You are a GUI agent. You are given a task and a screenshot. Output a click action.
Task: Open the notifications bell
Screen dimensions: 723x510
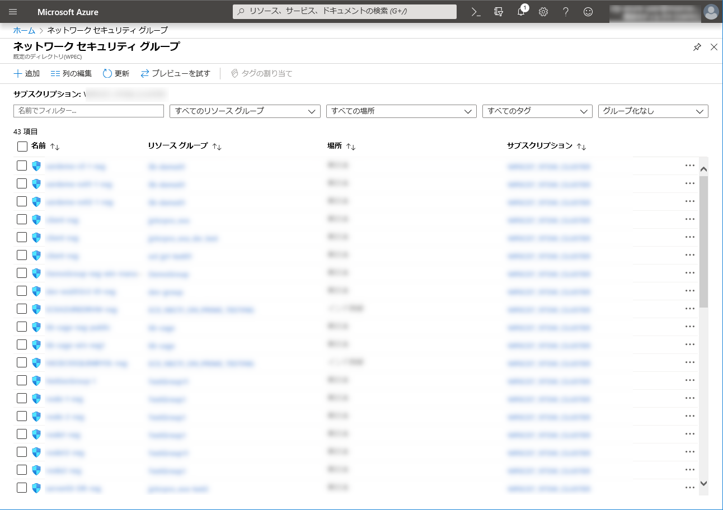521,12
